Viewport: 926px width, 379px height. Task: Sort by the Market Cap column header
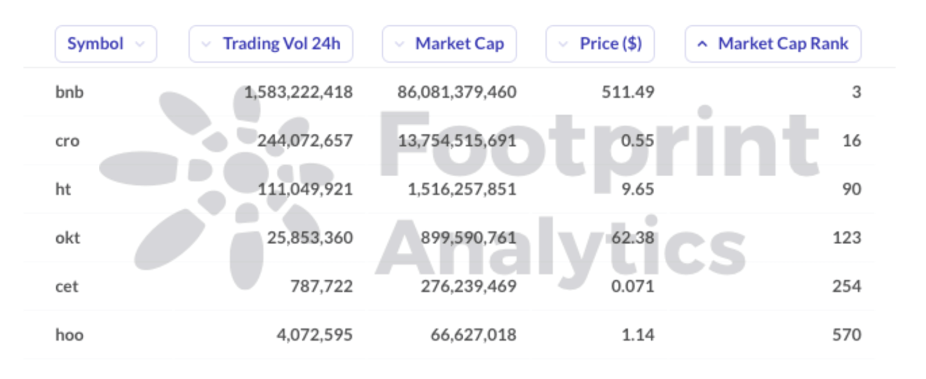pyautogui.click(x=449, y=44)
